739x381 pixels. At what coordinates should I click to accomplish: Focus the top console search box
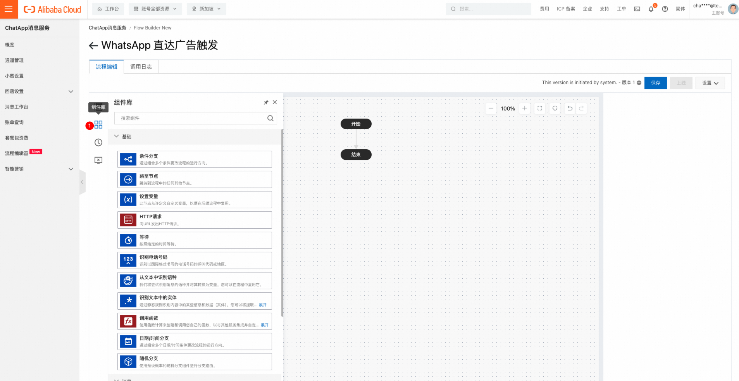489,9
